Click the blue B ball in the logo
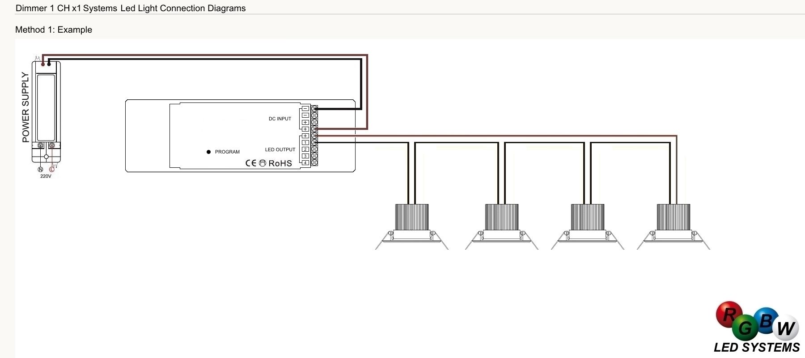This screenshot has height=358, width=805. coord(766,320)
